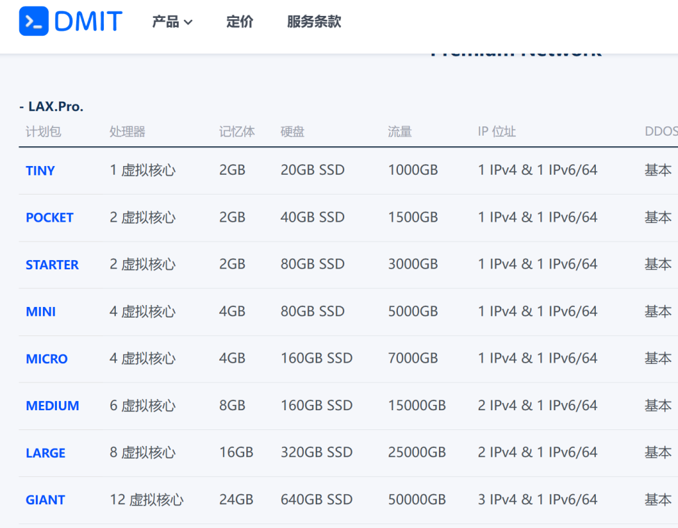Click the IP 位址 column header

click(x=497, y=132)
